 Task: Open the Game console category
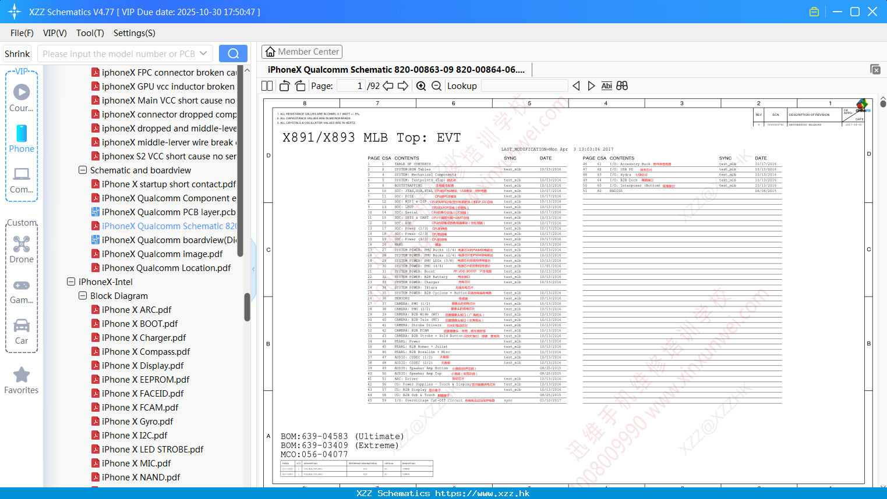pyautogui.click(x=22, y=291)
